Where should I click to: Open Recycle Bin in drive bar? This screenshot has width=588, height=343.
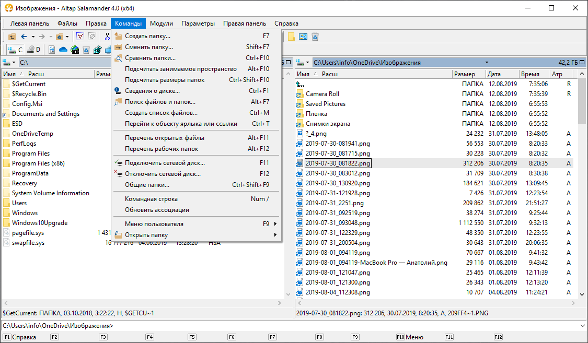click(x=86, y=50)
